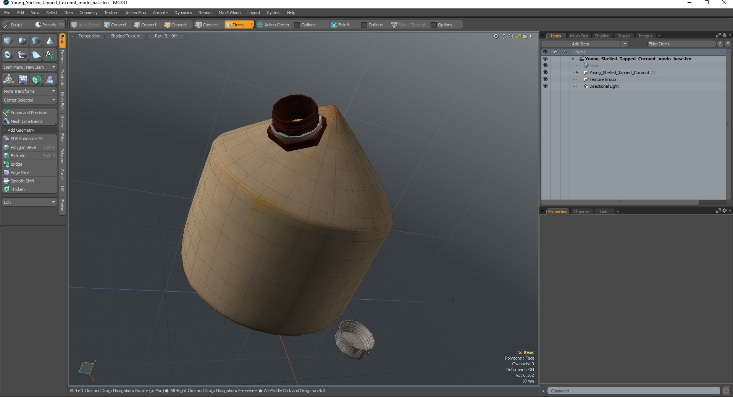Screen dimensions: 733x397
Task: Collapse the scene file tree root
Action: tap(573, 59)
